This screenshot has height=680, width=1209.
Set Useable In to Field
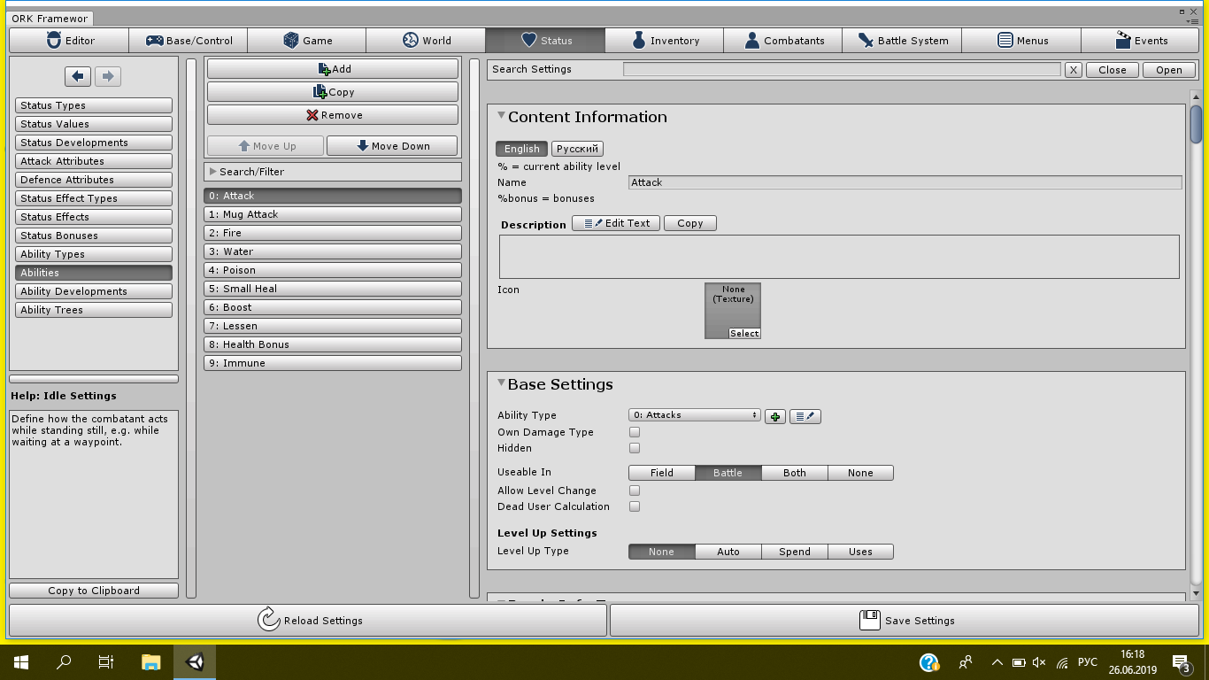click(x=662, y=473)
